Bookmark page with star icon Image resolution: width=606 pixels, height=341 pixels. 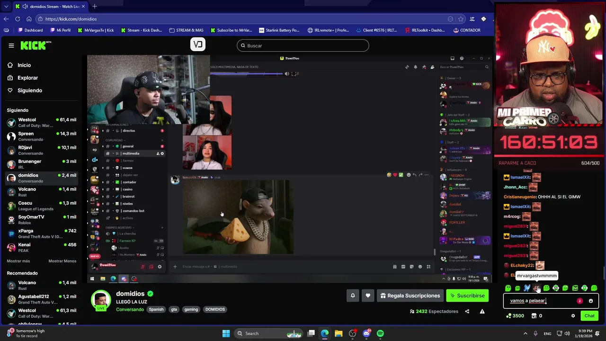pyautogui.click(x=461, y=19)
